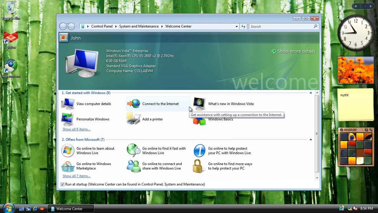Click the analog clock gadget

pos(356,33)
